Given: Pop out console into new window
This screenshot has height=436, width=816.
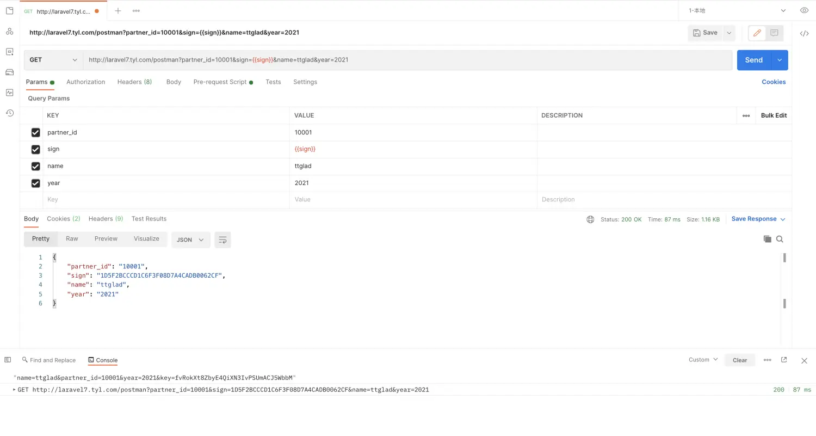Looking at the screenshot, I should (784, 360).
